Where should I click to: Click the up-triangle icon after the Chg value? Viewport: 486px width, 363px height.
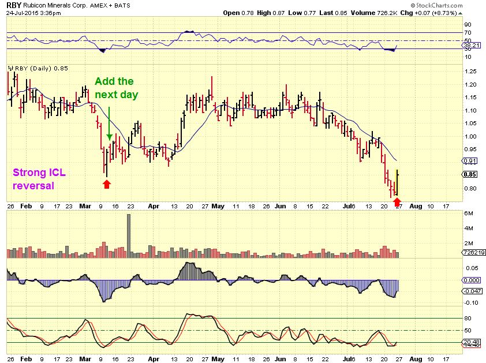click(x=460, y=13)
